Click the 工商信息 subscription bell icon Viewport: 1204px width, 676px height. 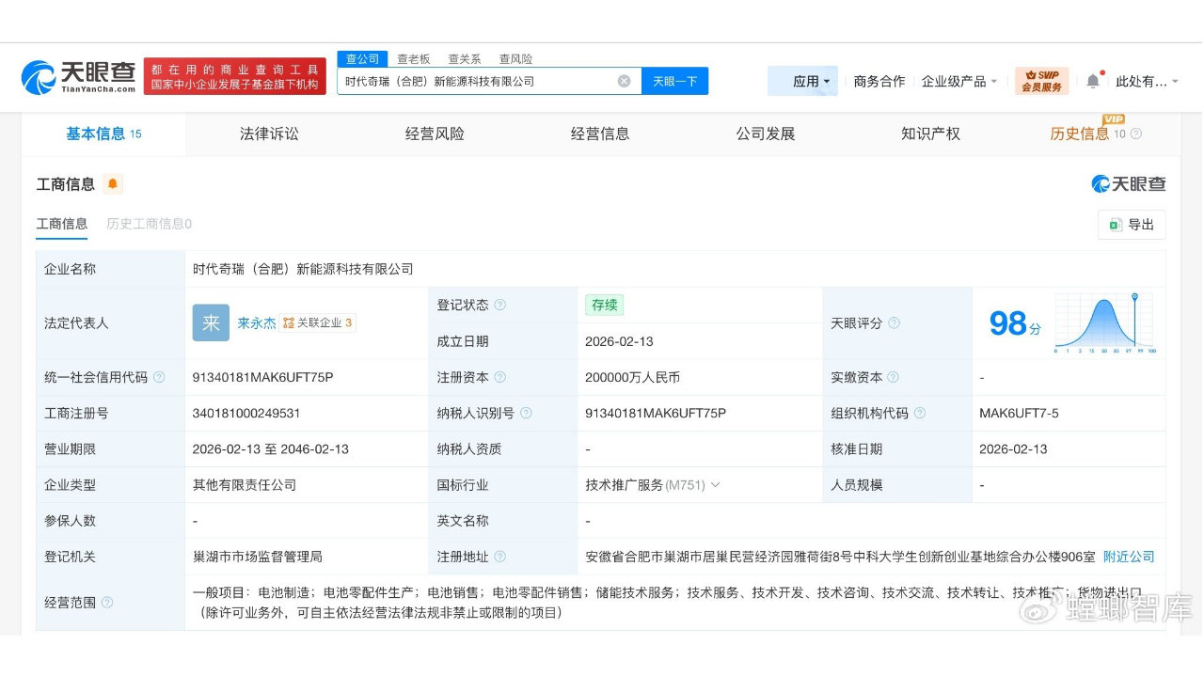click(113, 184)
